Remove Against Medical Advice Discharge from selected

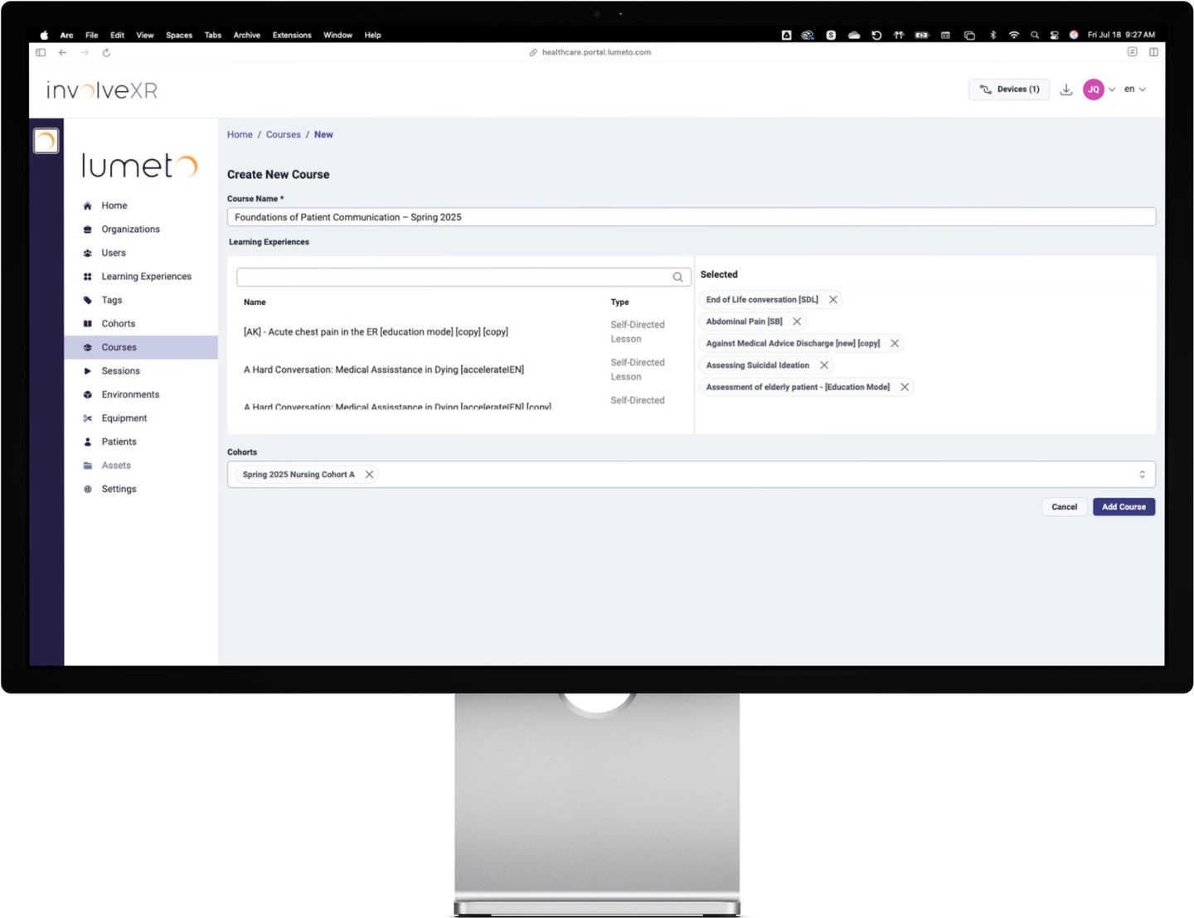[895, 343]
